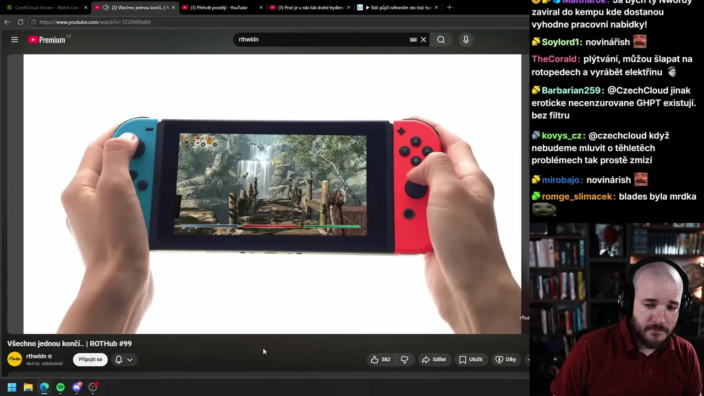Viewport: 704px width, 396px height.
Task: Click 'Uložit' save button
Action: (x=471, y=360)
